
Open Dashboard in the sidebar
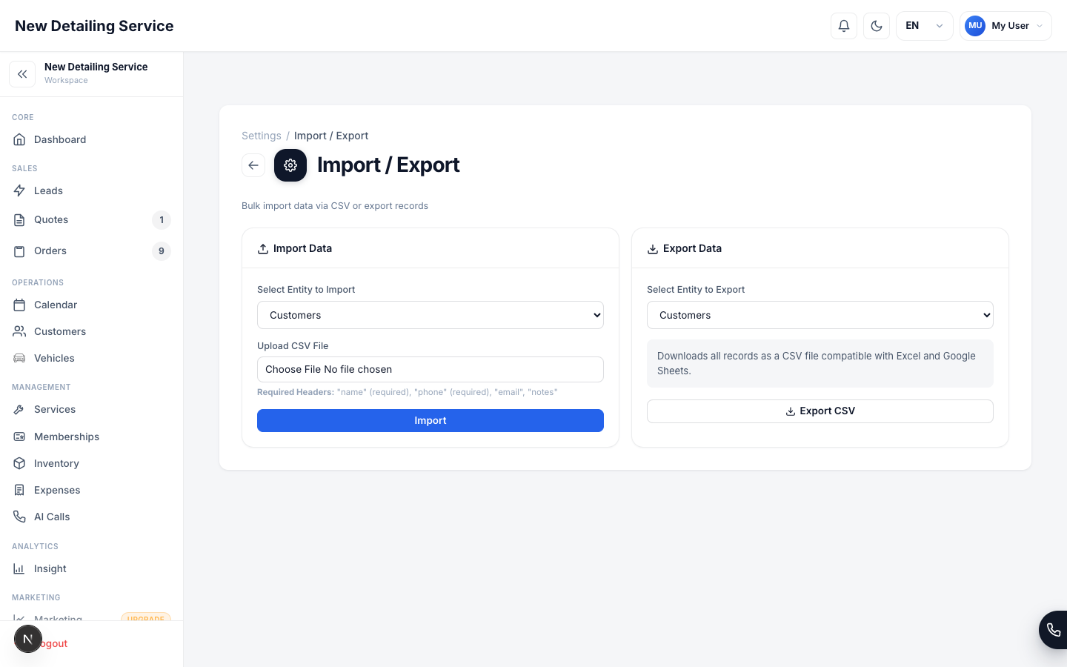[x=91, y=139]
